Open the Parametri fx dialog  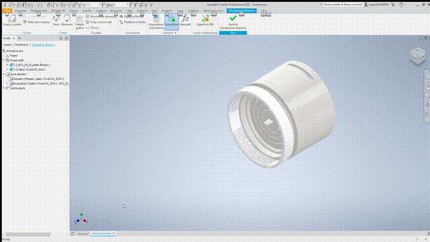click(x=185, y=20)
